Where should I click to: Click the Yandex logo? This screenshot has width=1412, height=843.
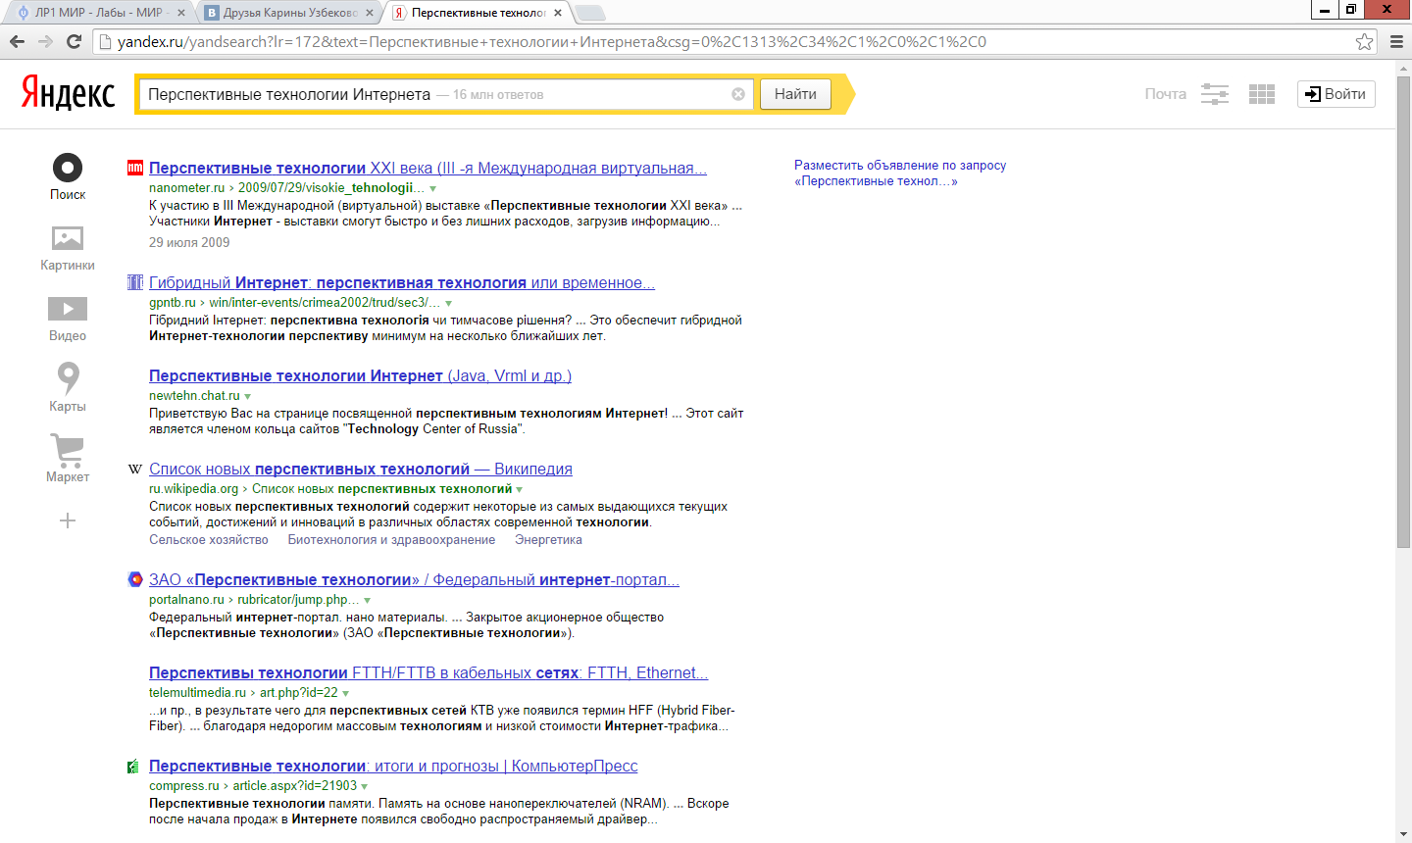pos(68,94)
